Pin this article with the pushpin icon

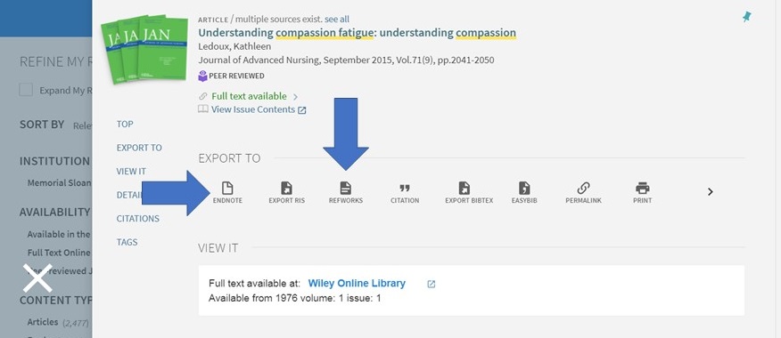[x=746, y=18]
